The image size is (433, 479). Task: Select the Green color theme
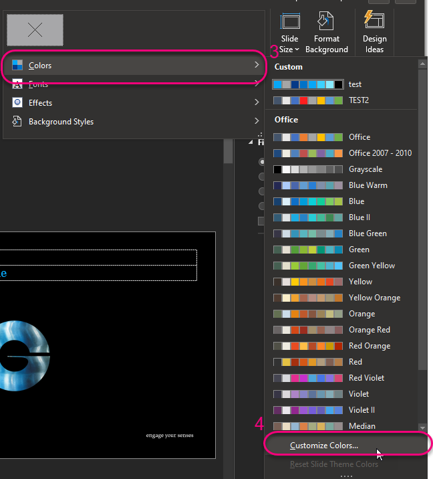pyautogui.click(x=341, y=250)
